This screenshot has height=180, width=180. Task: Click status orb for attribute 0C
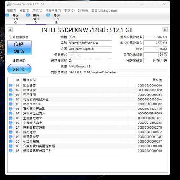click(10, 136)
